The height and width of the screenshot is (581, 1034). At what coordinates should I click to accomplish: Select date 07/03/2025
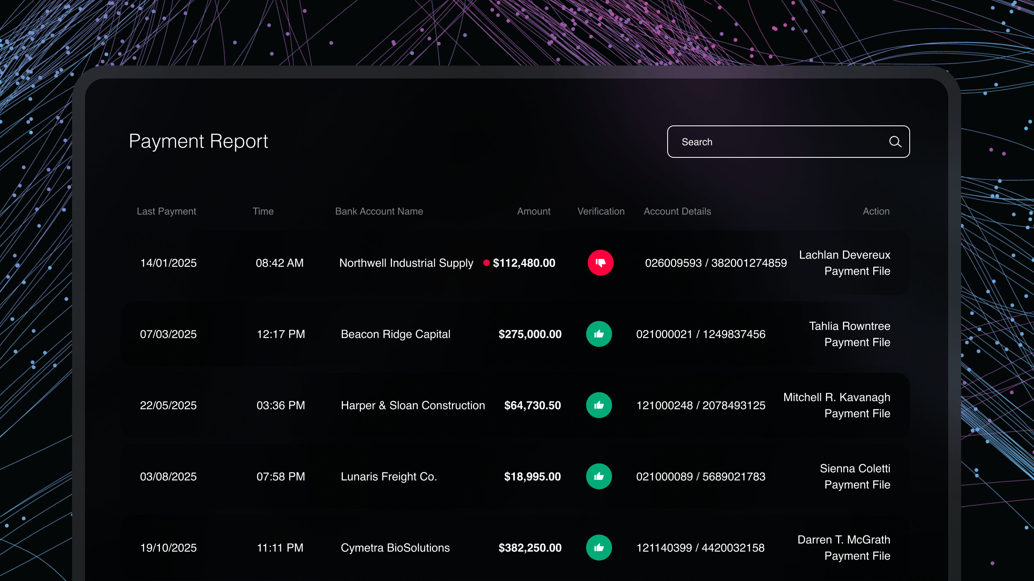168,334
